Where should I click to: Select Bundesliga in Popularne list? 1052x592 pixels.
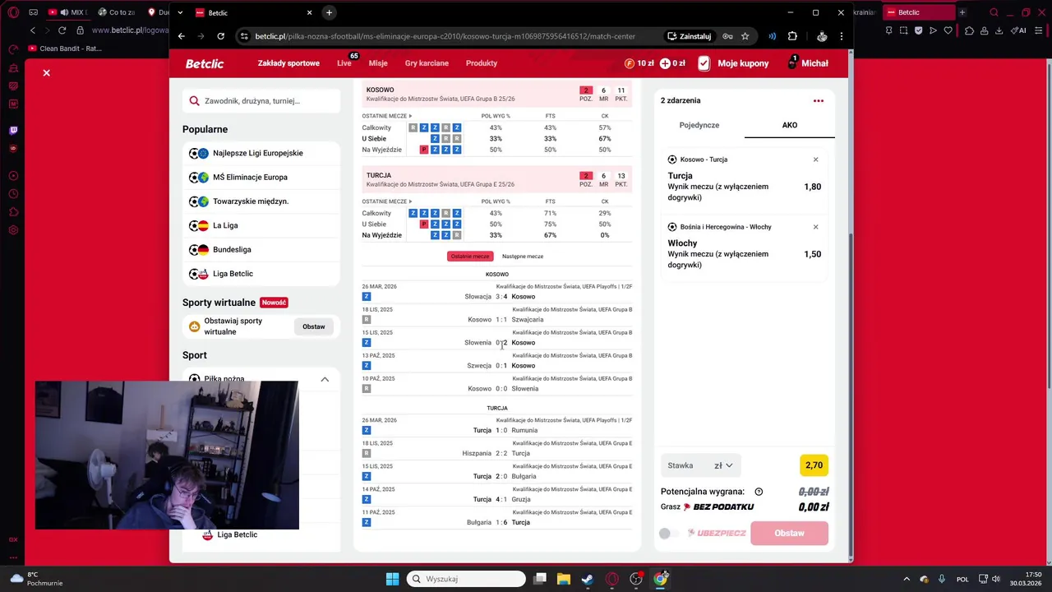coord(261,249)
